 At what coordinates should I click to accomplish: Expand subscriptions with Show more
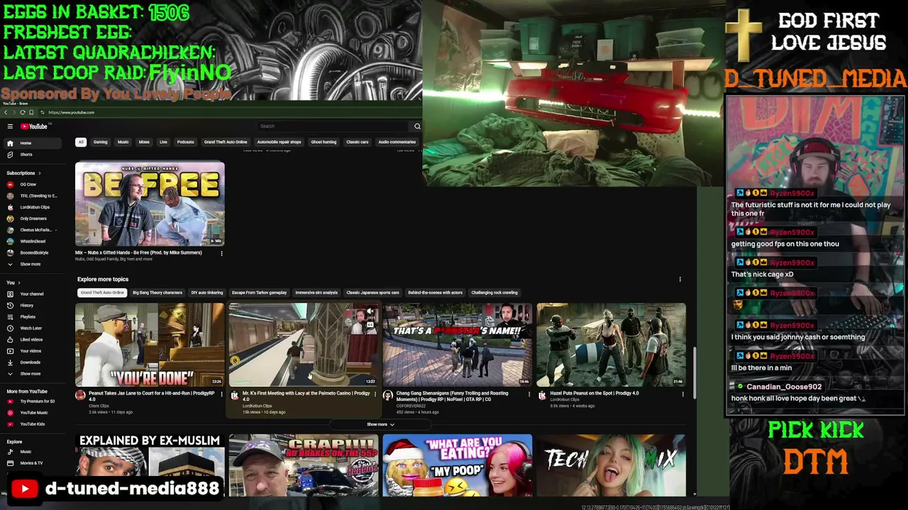click(31, 264)
